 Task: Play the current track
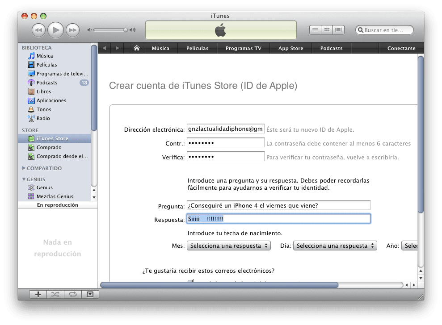pos(55,30)
